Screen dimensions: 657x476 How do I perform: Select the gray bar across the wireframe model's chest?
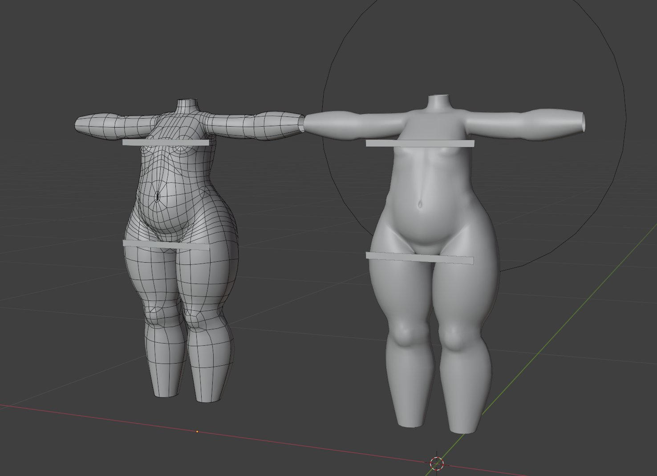tap(166, 143)
